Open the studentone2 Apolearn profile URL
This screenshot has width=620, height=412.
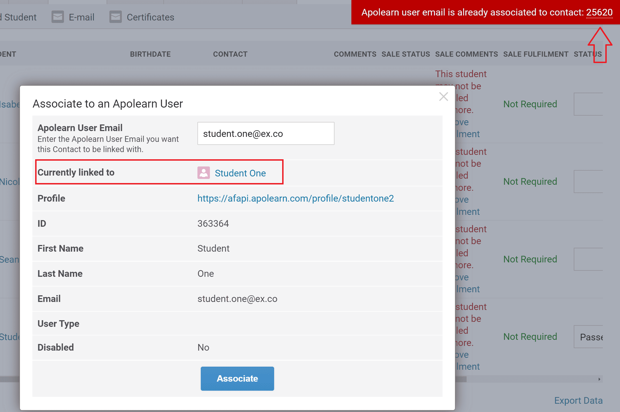pos(295,198)
